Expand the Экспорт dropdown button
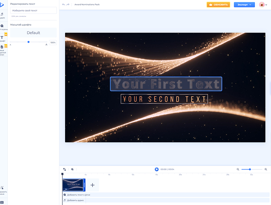The height and width of the screenshot is (205, 271). pos(244,5)
